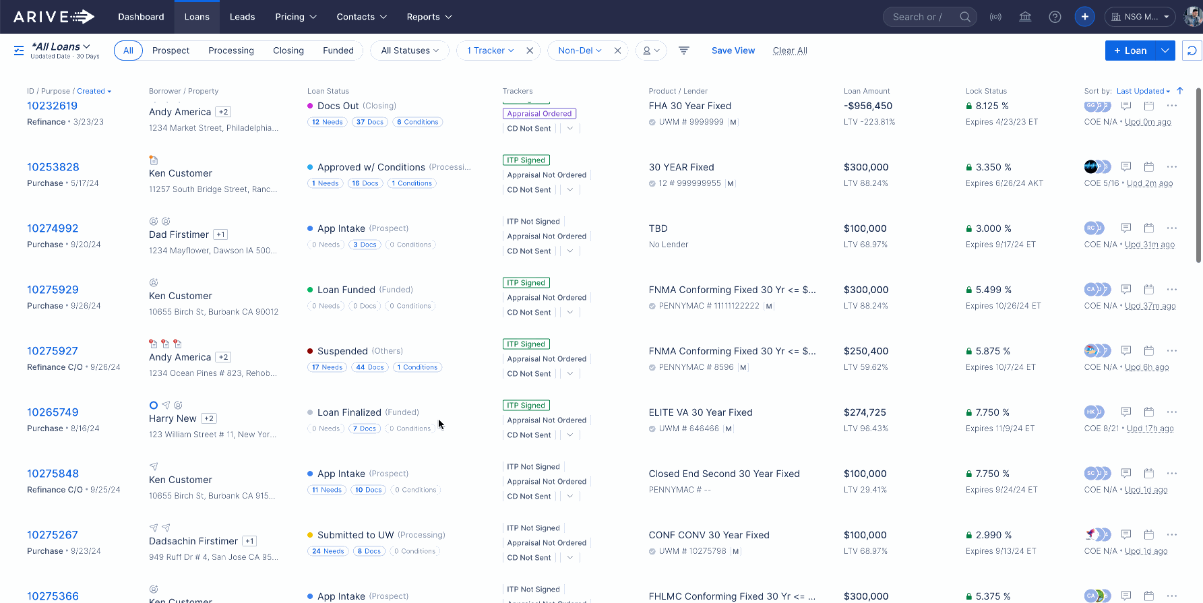Expand the + Loan button arrow
The width and height of the screenshot is (1203, 603).
(x=1165, y=51)
